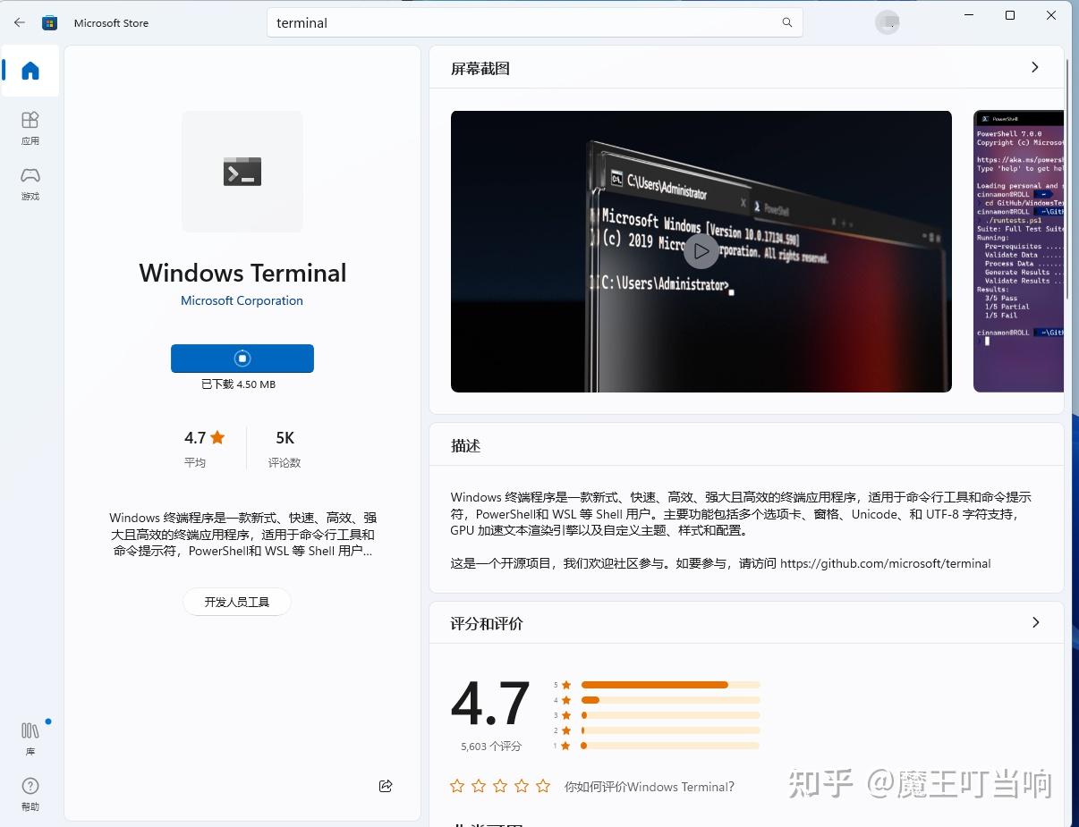This screenshot has width=1079, height=827.
Task: Rate five stars for Windows Terminal
Action: coord(543,787)
